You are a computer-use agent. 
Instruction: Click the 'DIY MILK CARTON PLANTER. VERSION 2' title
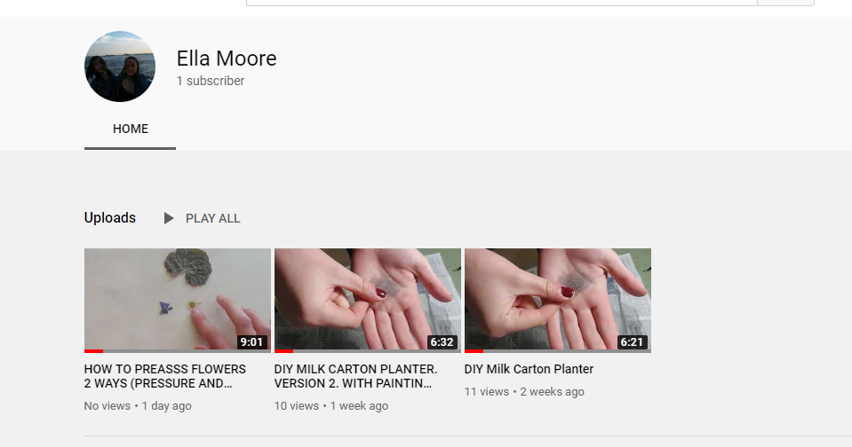(x=356, y=376)
